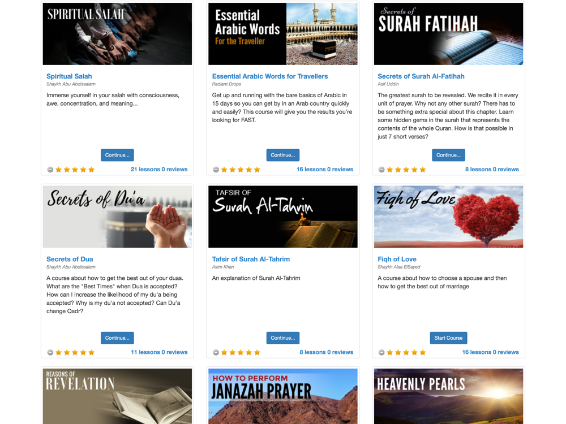Screen dimensions: 566x424
Task: Click the grey minus rating icon under Fiqh of Love
Action: 381,352
